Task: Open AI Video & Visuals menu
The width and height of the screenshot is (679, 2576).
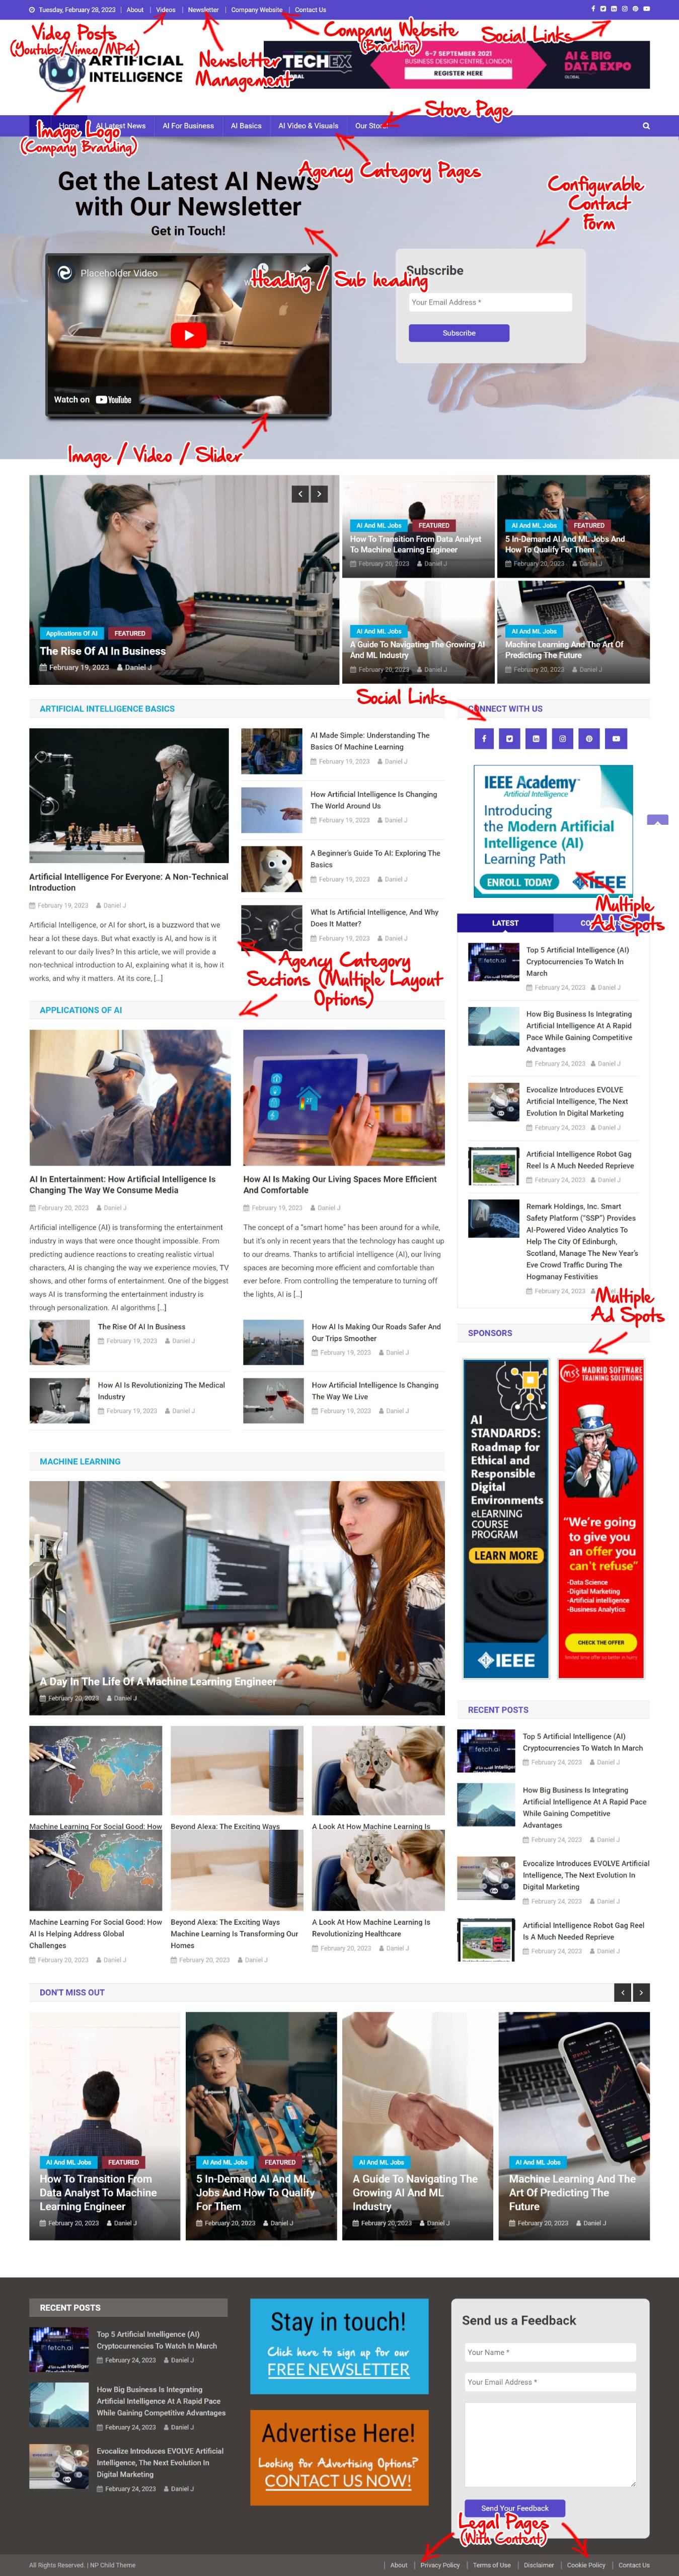Action: [308, 126]
